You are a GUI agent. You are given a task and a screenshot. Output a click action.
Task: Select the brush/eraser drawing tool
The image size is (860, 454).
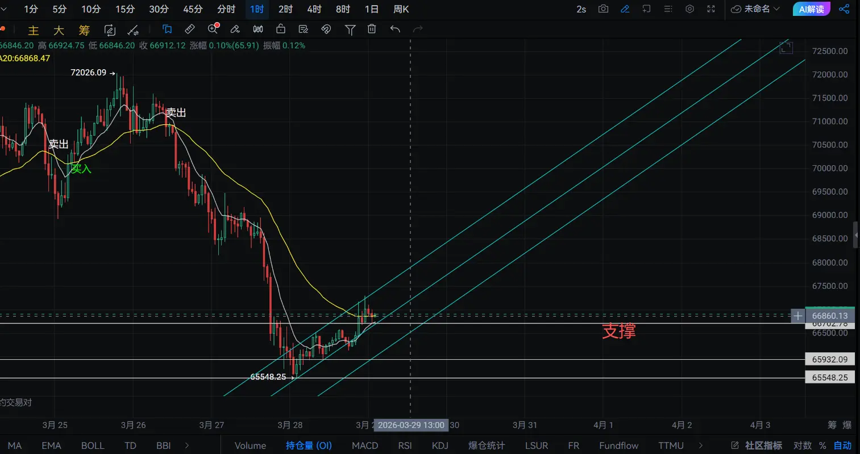[235, 30]
